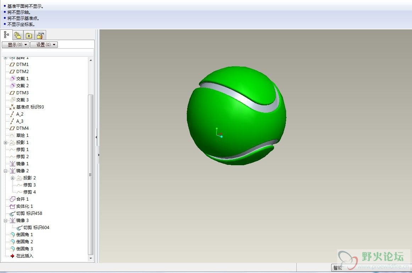Click the 镜像 3 mirror icon
Image resolution: width=412 pixels, height=273 pixels.
coord(12,221)
